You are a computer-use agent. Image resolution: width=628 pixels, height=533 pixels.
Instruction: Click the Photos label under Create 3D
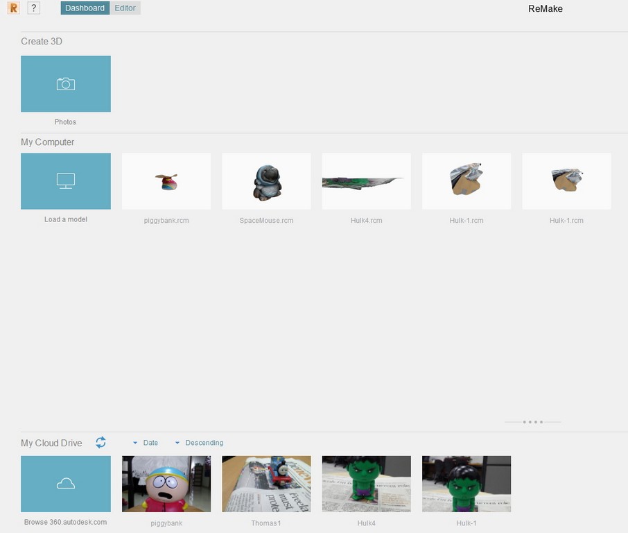click(x=65, y=122)
